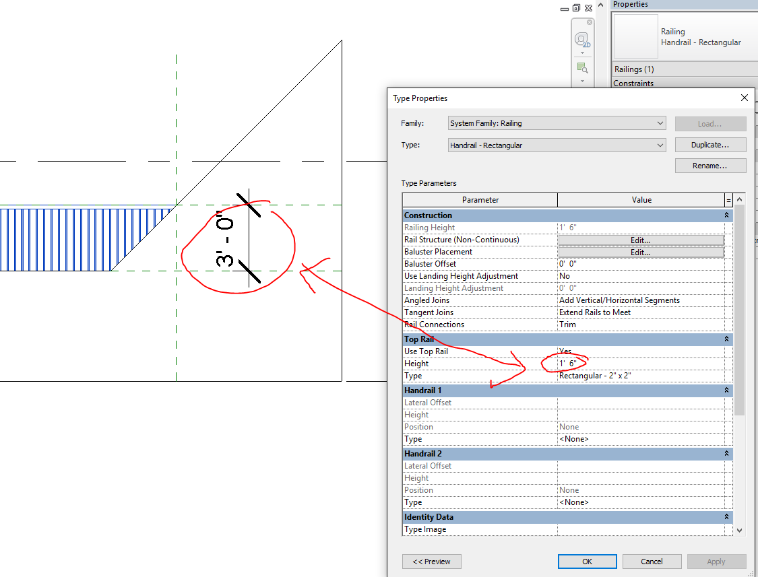The width and height of the screenshot is (758, 577).
Task: Select the Top Rail Height value of 1' 6"
Action: (569, 363)
